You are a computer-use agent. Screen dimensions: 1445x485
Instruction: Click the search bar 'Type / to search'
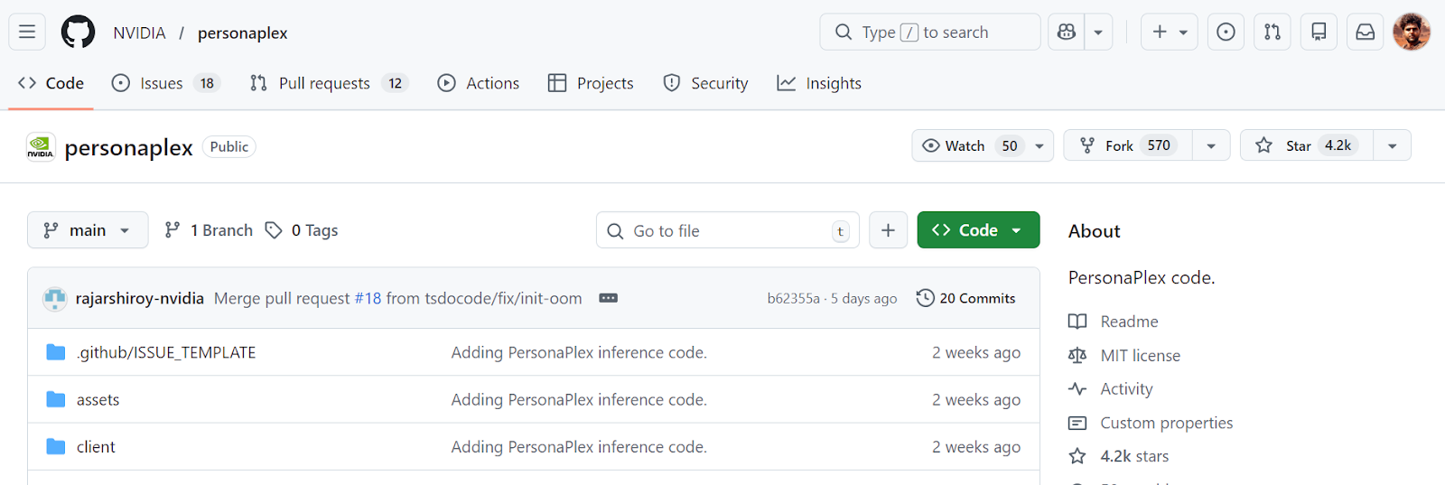[930, 33]
